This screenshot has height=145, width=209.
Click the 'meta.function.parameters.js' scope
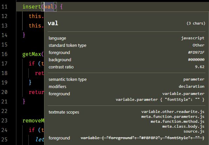[173, 117]
